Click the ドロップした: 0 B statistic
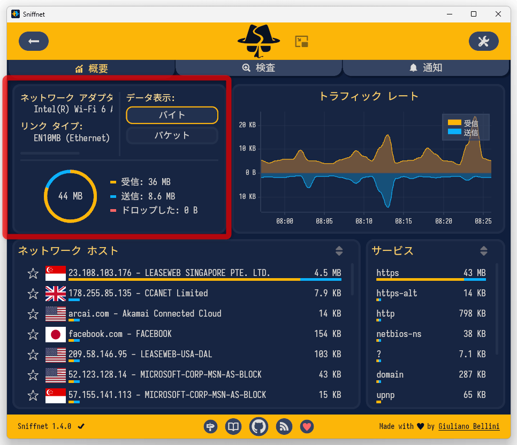The image size is (517, 445). coord(159,210)
